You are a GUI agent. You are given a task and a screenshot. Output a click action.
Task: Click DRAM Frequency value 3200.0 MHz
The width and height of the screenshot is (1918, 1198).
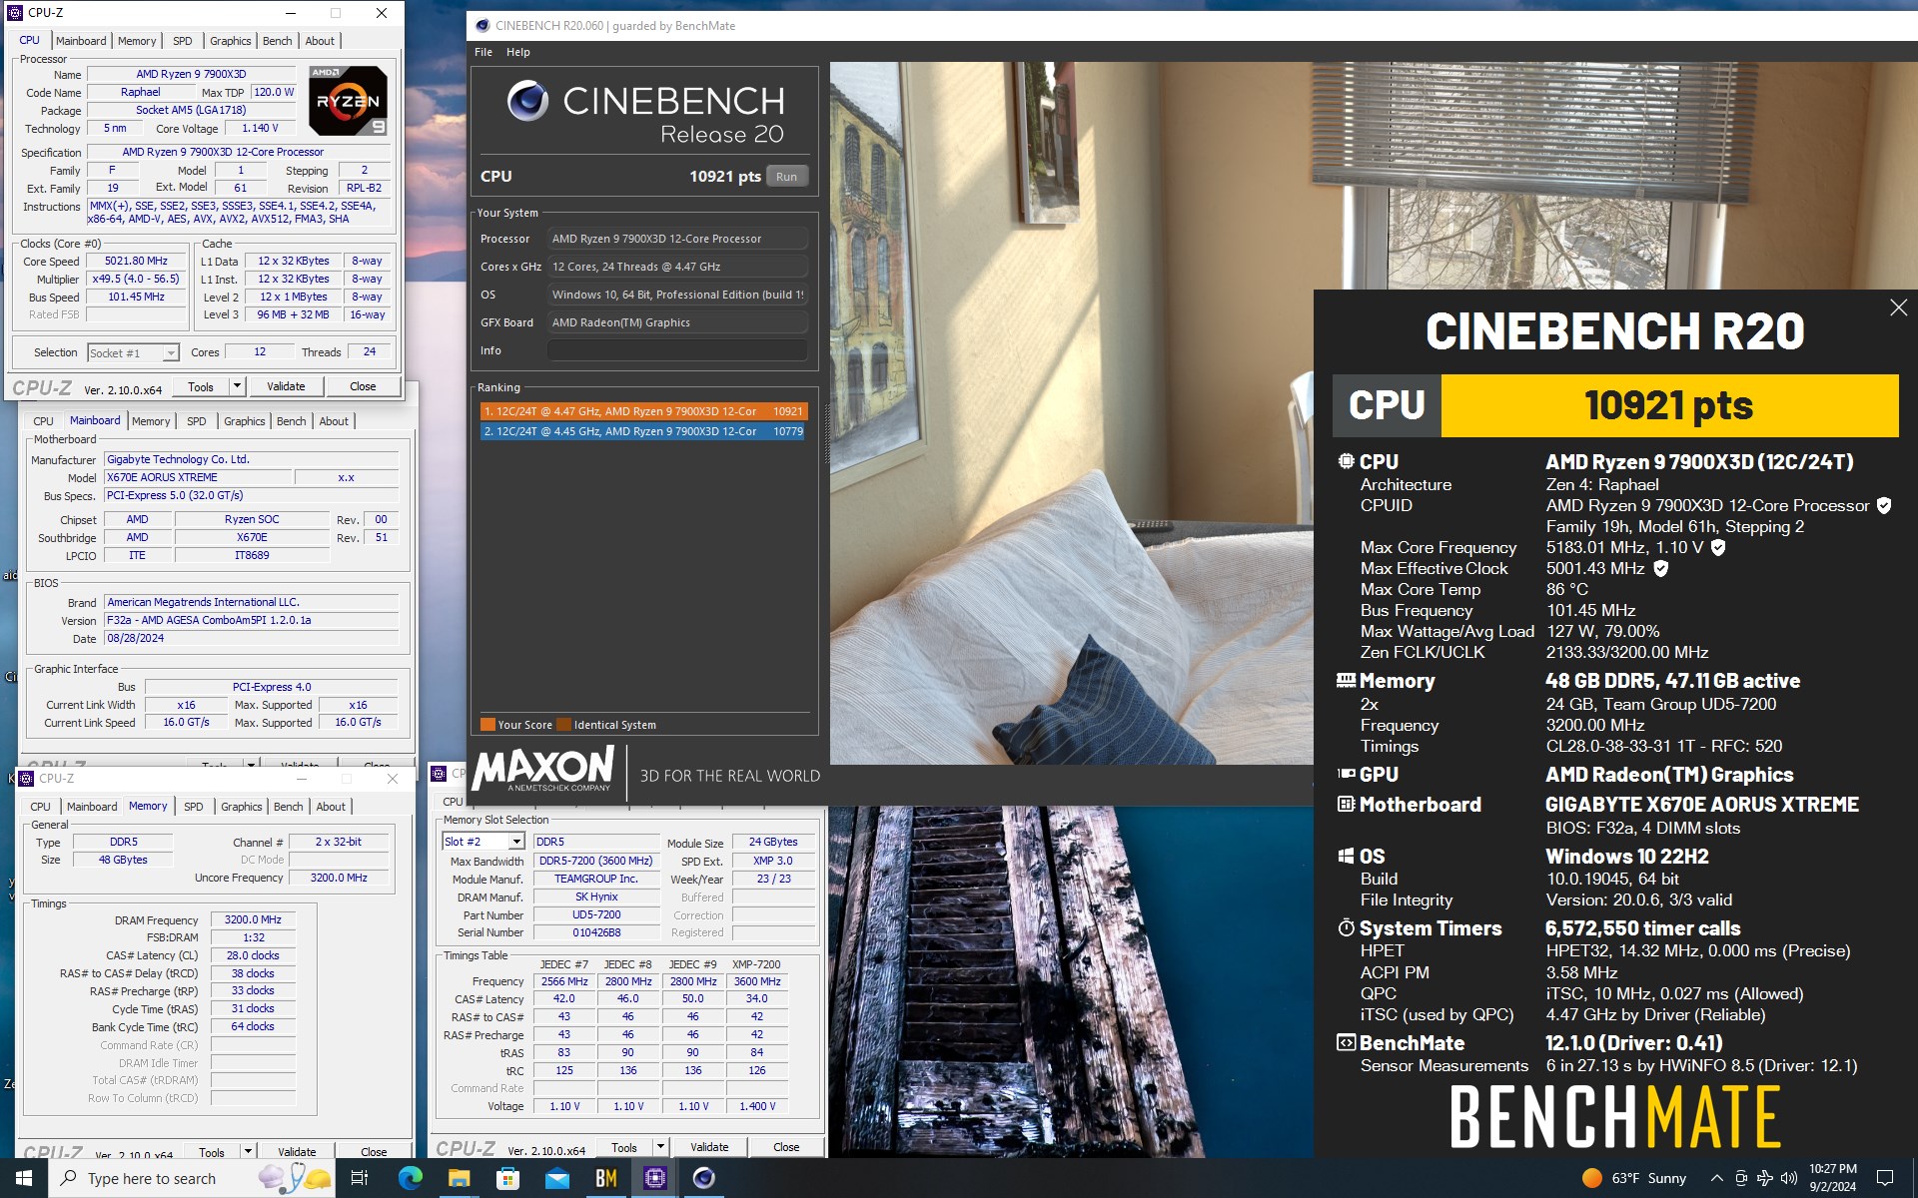tap(253, 919)
